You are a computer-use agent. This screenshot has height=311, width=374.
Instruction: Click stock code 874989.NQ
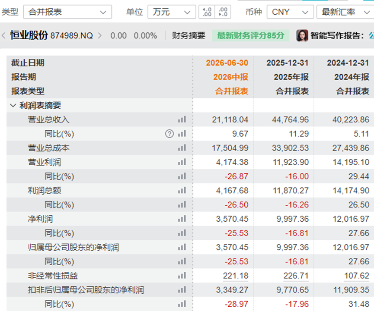(x=71, y=36)
